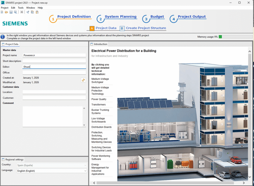Click the building cutaway illustration
The height and width of the screenshot is (186, 254).
[183, 122]
